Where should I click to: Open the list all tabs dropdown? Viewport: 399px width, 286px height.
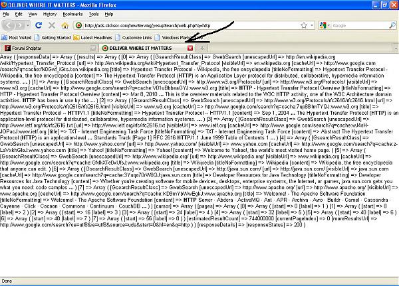click(396, 48)
